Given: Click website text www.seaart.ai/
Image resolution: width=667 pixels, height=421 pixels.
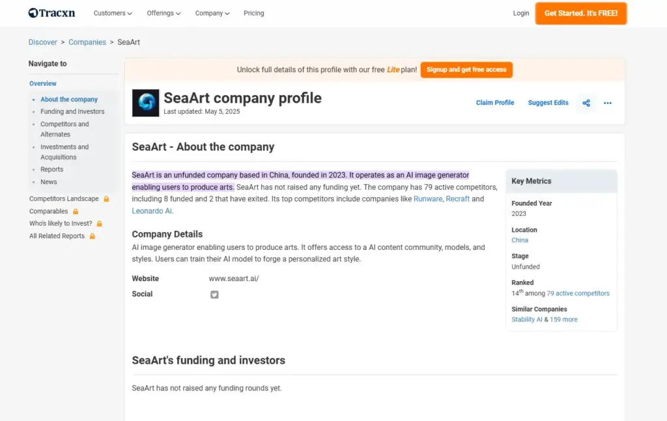Looking at the screenshot, I should point(234,278).
